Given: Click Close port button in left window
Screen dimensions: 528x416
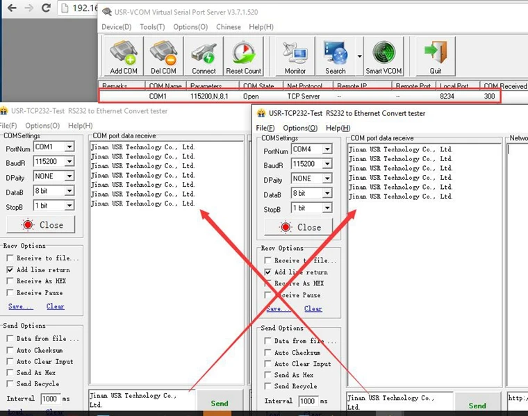Looking at the screenshot, I should 41,224.
